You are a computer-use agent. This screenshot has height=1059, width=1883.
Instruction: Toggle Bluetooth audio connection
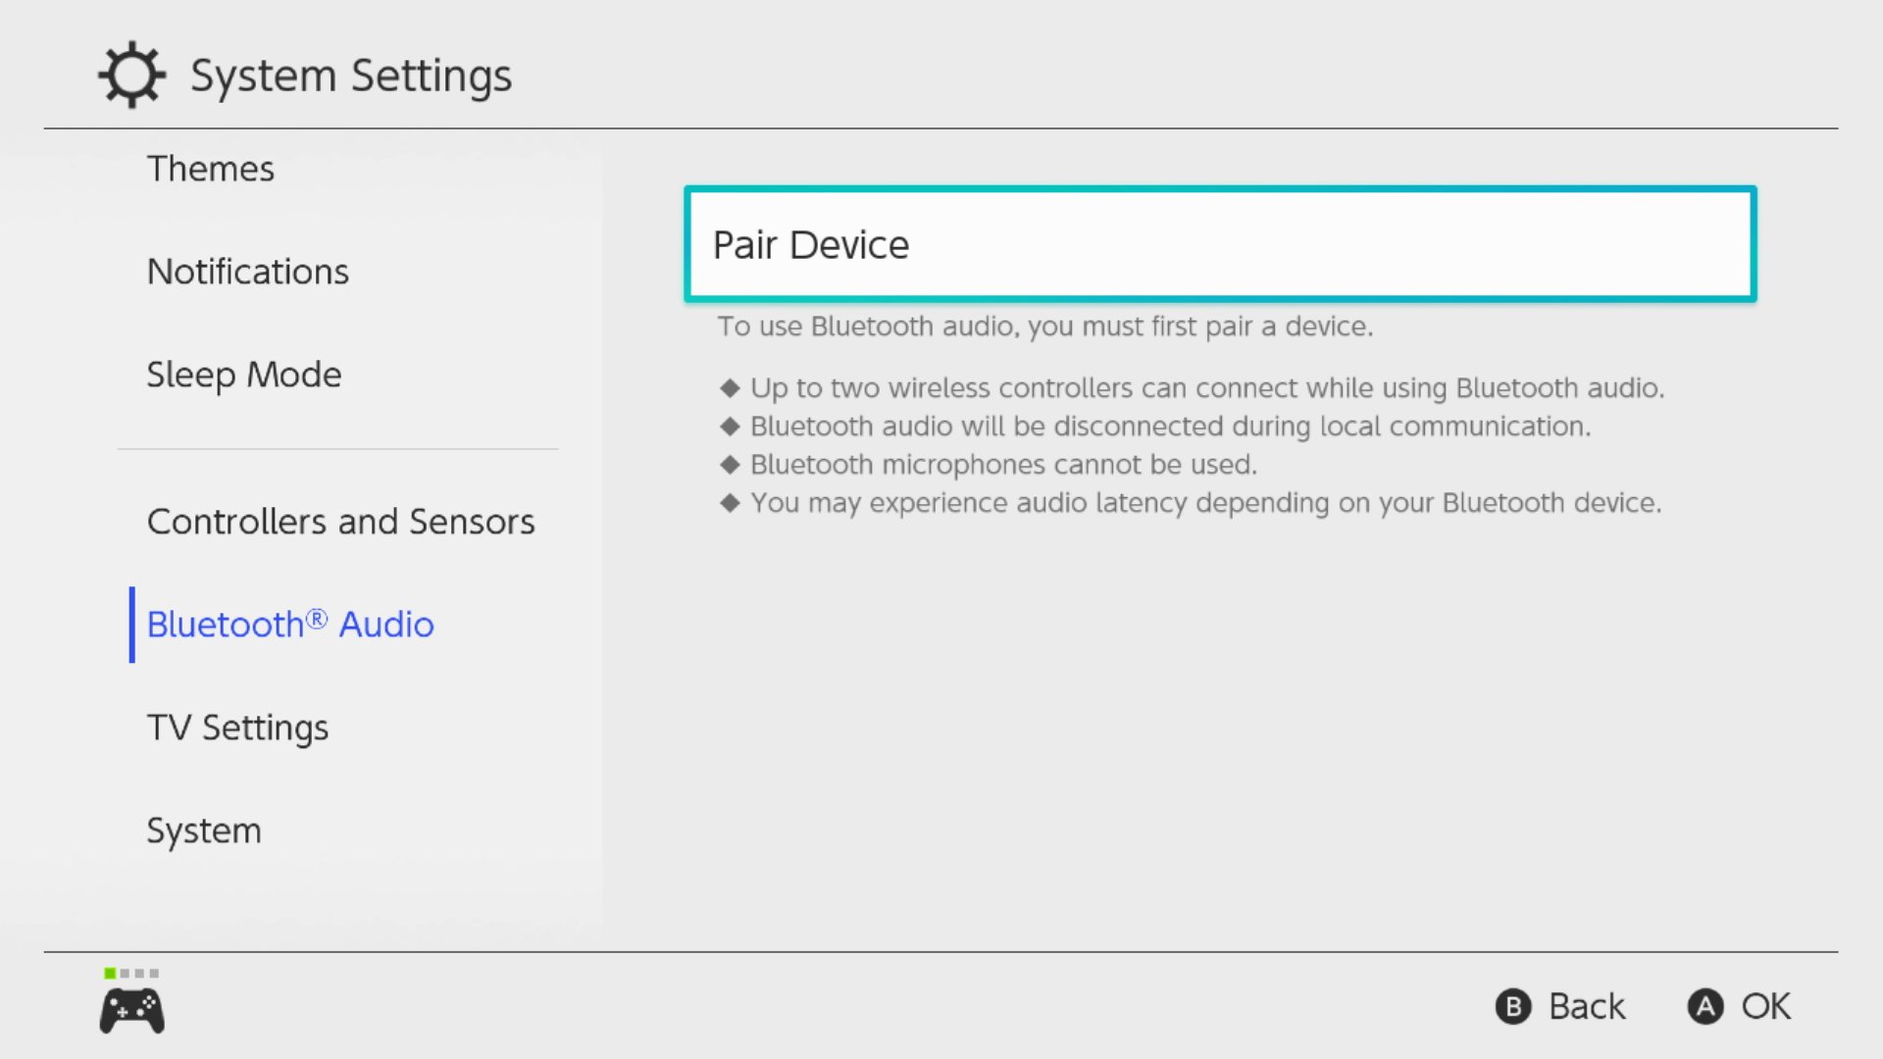[1218, 243]
